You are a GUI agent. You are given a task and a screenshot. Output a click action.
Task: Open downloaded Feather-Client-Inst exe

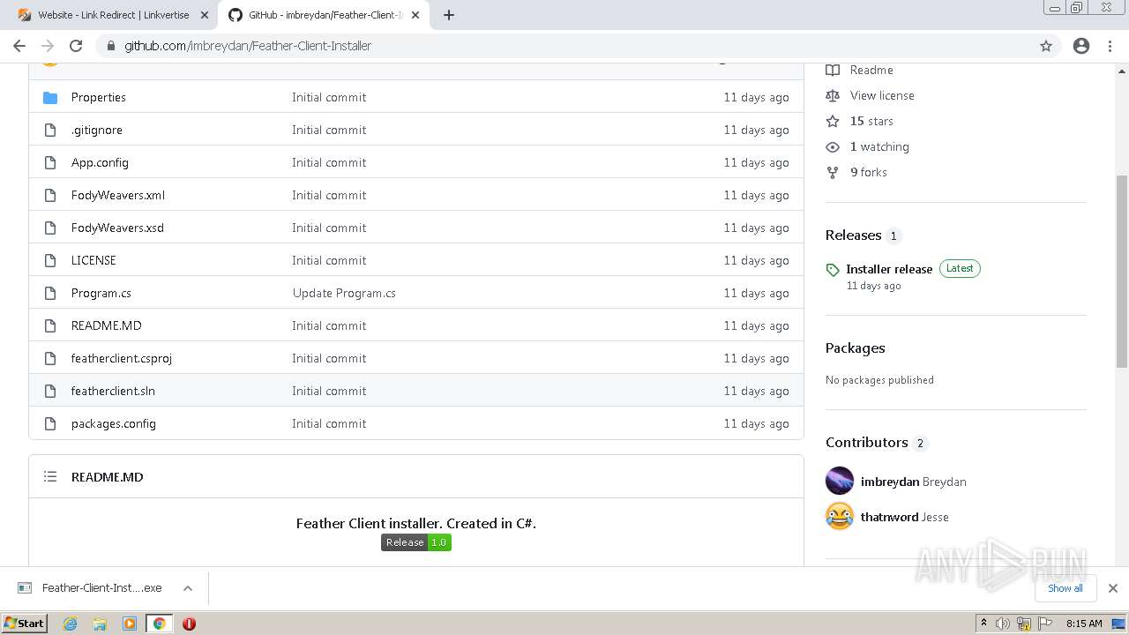pos(101,588)
